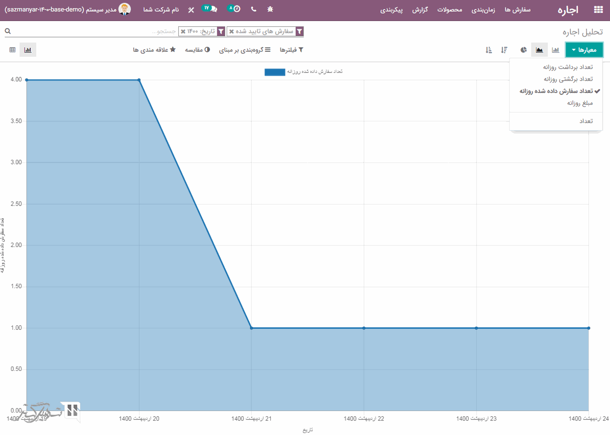Image resolution: width=610 pixels, height=435 pixels.
Task: Sort chart in ascending order
Action: pyautogui.click(x=489, y=50)
